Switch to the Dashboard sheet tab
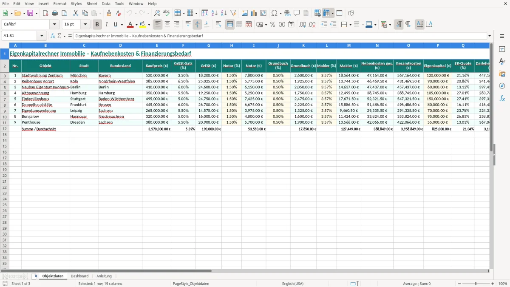This screenshot has height=287, width=510. 79,276
